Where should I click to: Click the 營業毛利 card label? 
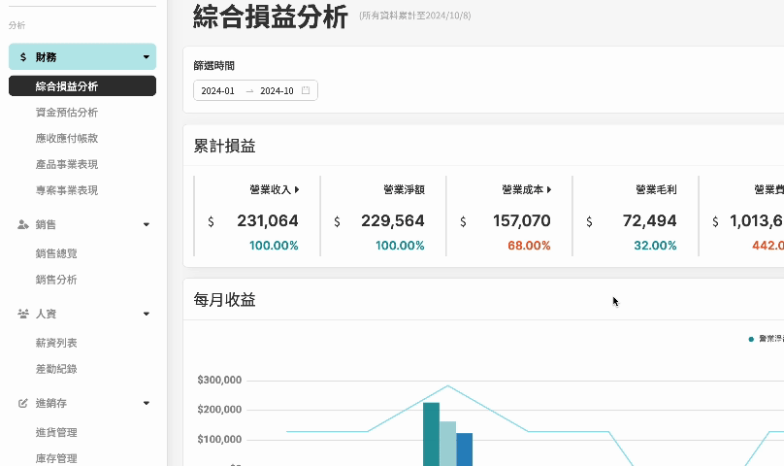pos(656,189)
